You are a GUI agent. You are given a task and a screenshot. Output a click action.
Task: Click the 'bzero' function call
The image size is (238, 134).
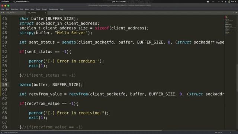coord(25,84)
